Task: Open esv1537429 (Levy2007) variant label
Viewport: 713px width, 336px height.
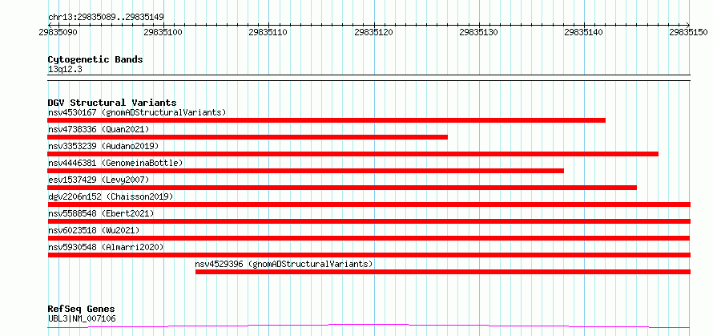Action: tap(99, 180)
